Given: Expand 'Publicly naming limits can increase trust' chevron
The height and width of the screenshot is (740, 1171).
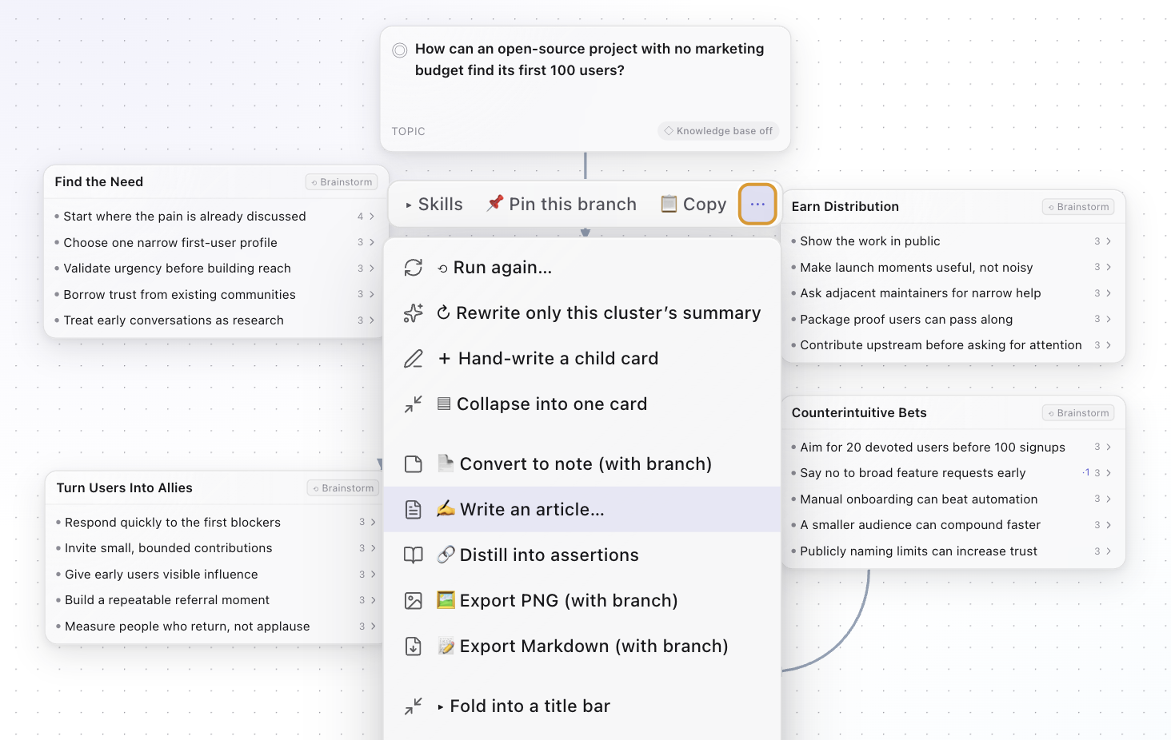Looking at the screenshot, I should pos(1109,551).
